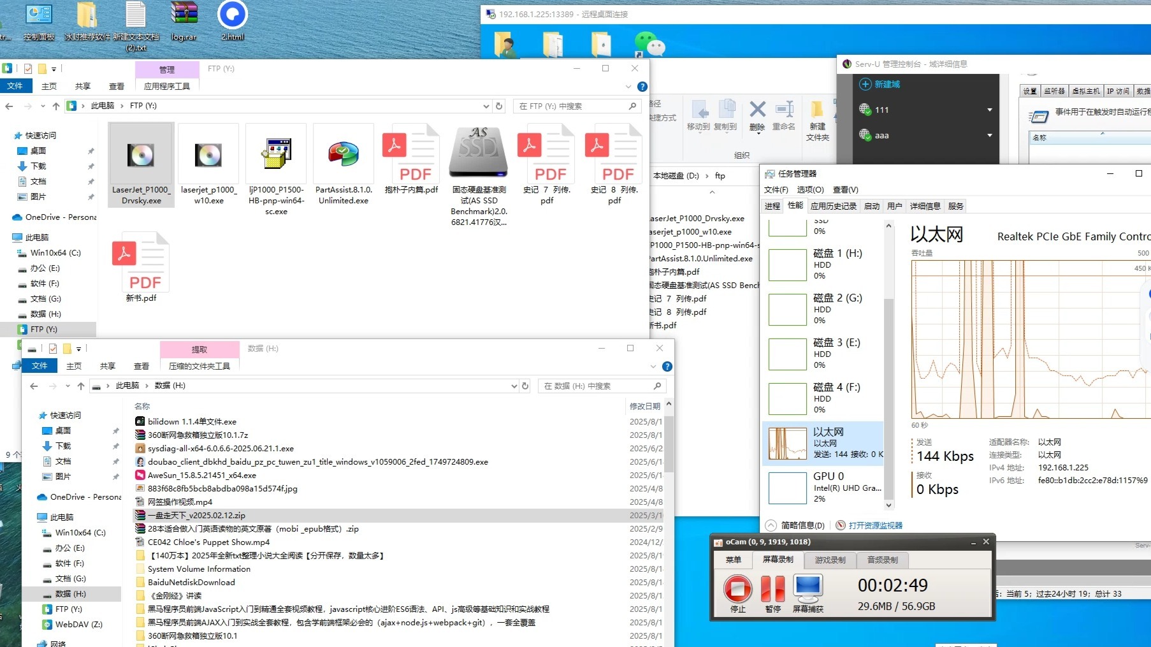The width and height of the screenshot is (1151, 647).
Task: Click 打开资源监视器 link
Action: (x=876, y=525)
